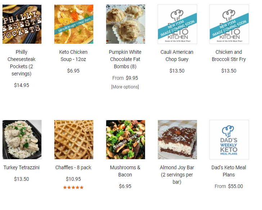Go to the Keto Chicken Soup - 12oz title
This screenshot has height=210, width=262.
point(73,56)
